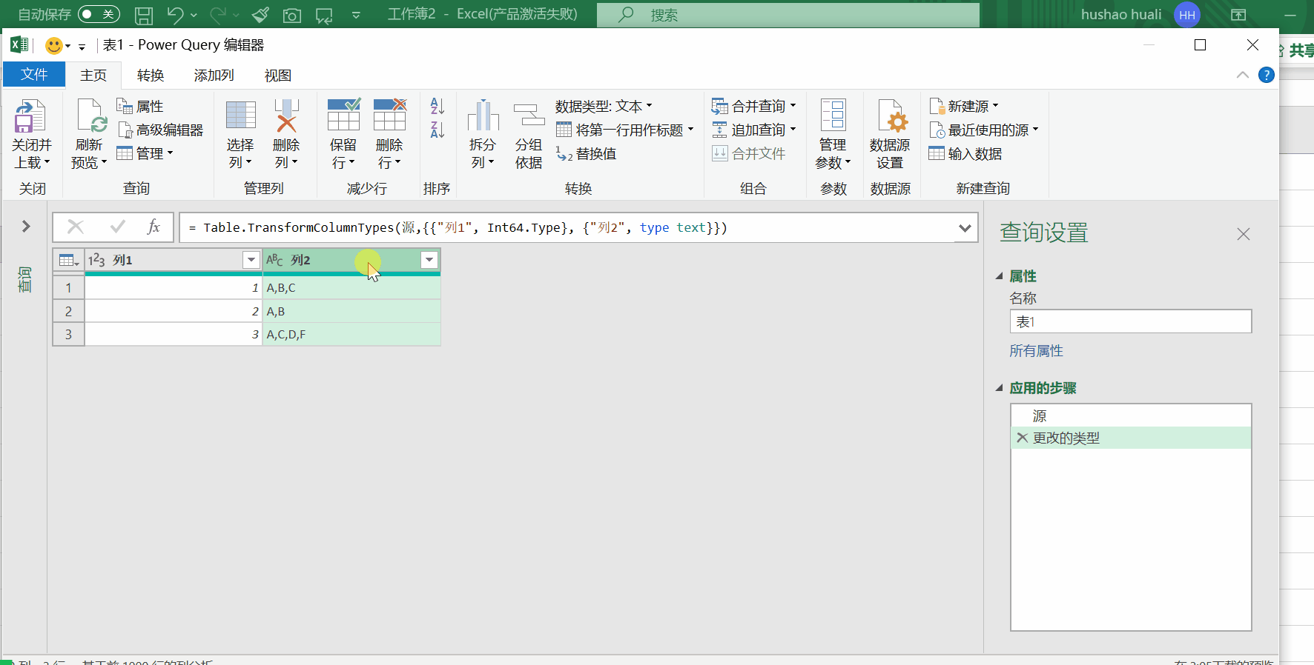Expand the queries pane chevron

pyautogui.click(x=26, y=227)
